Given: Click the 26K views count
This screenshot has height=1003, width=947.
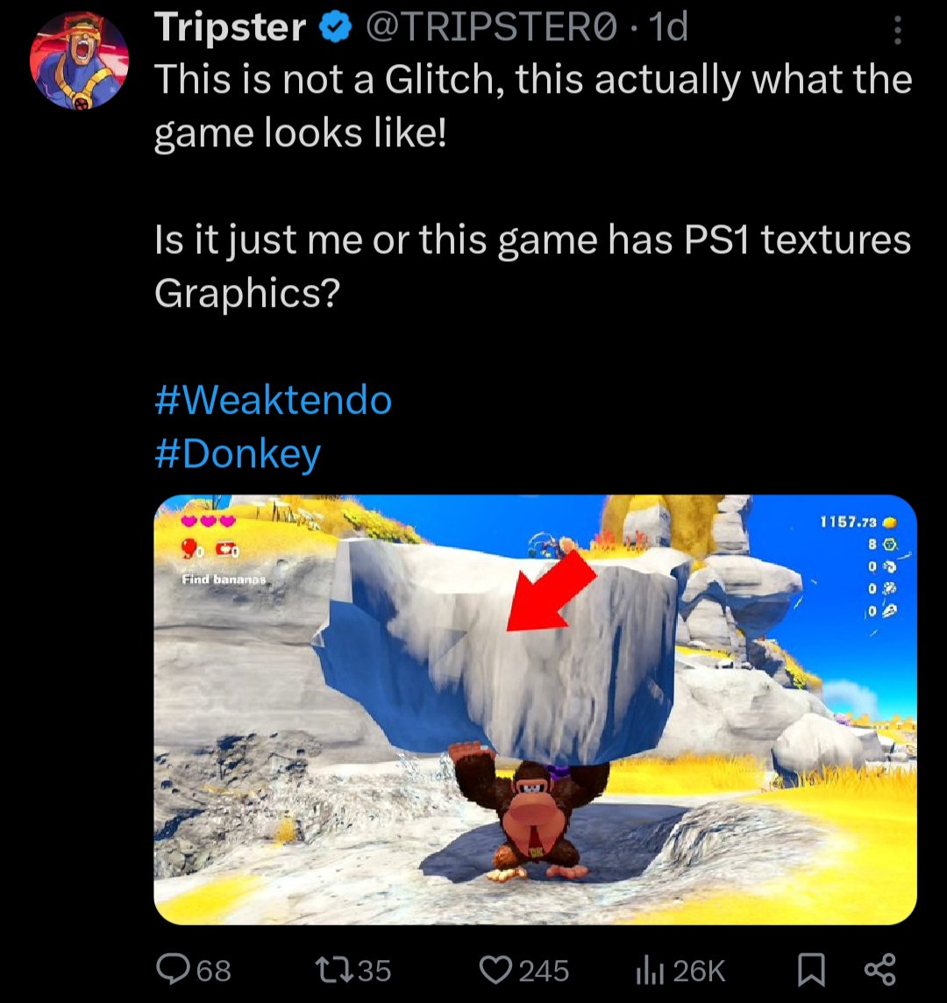Looking at the screenshot, I should (700, 971).
